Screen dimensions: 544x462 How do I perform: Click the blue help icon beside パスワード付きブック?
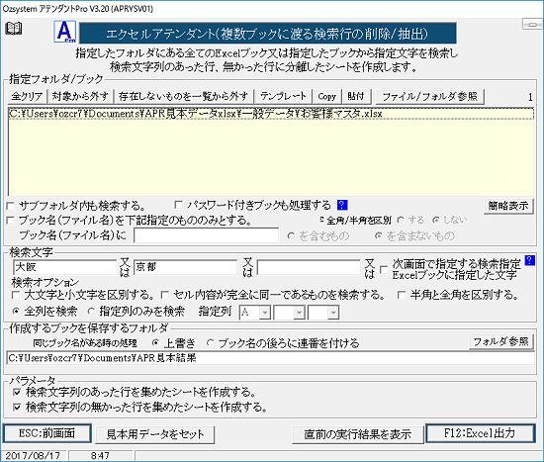click(x=342, y=205)
